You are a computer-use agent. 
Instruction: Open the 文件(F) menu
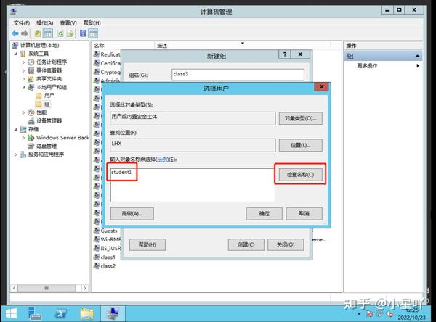click(22, 22)
